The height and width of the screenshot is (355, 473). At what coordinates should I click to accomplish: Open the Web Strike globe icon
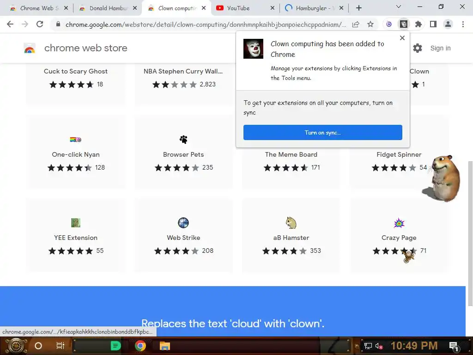(183, 223)
